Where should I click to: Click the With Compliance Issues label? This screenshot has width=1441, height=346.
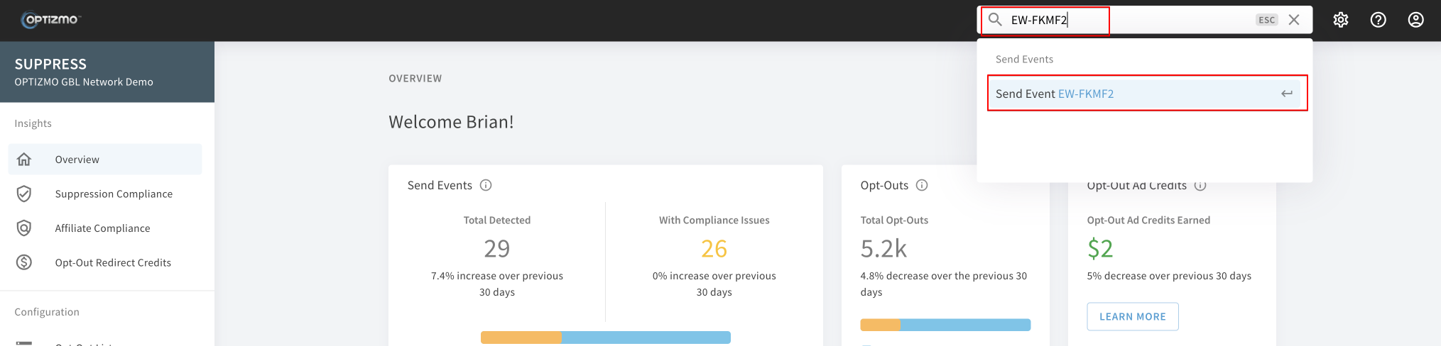[x=714, y=221]
